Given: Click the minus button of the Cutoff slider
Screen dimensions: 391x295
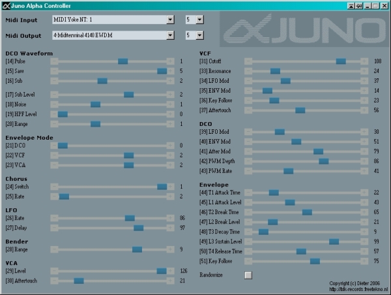Looking at the screenshot, I should [248, 61].
